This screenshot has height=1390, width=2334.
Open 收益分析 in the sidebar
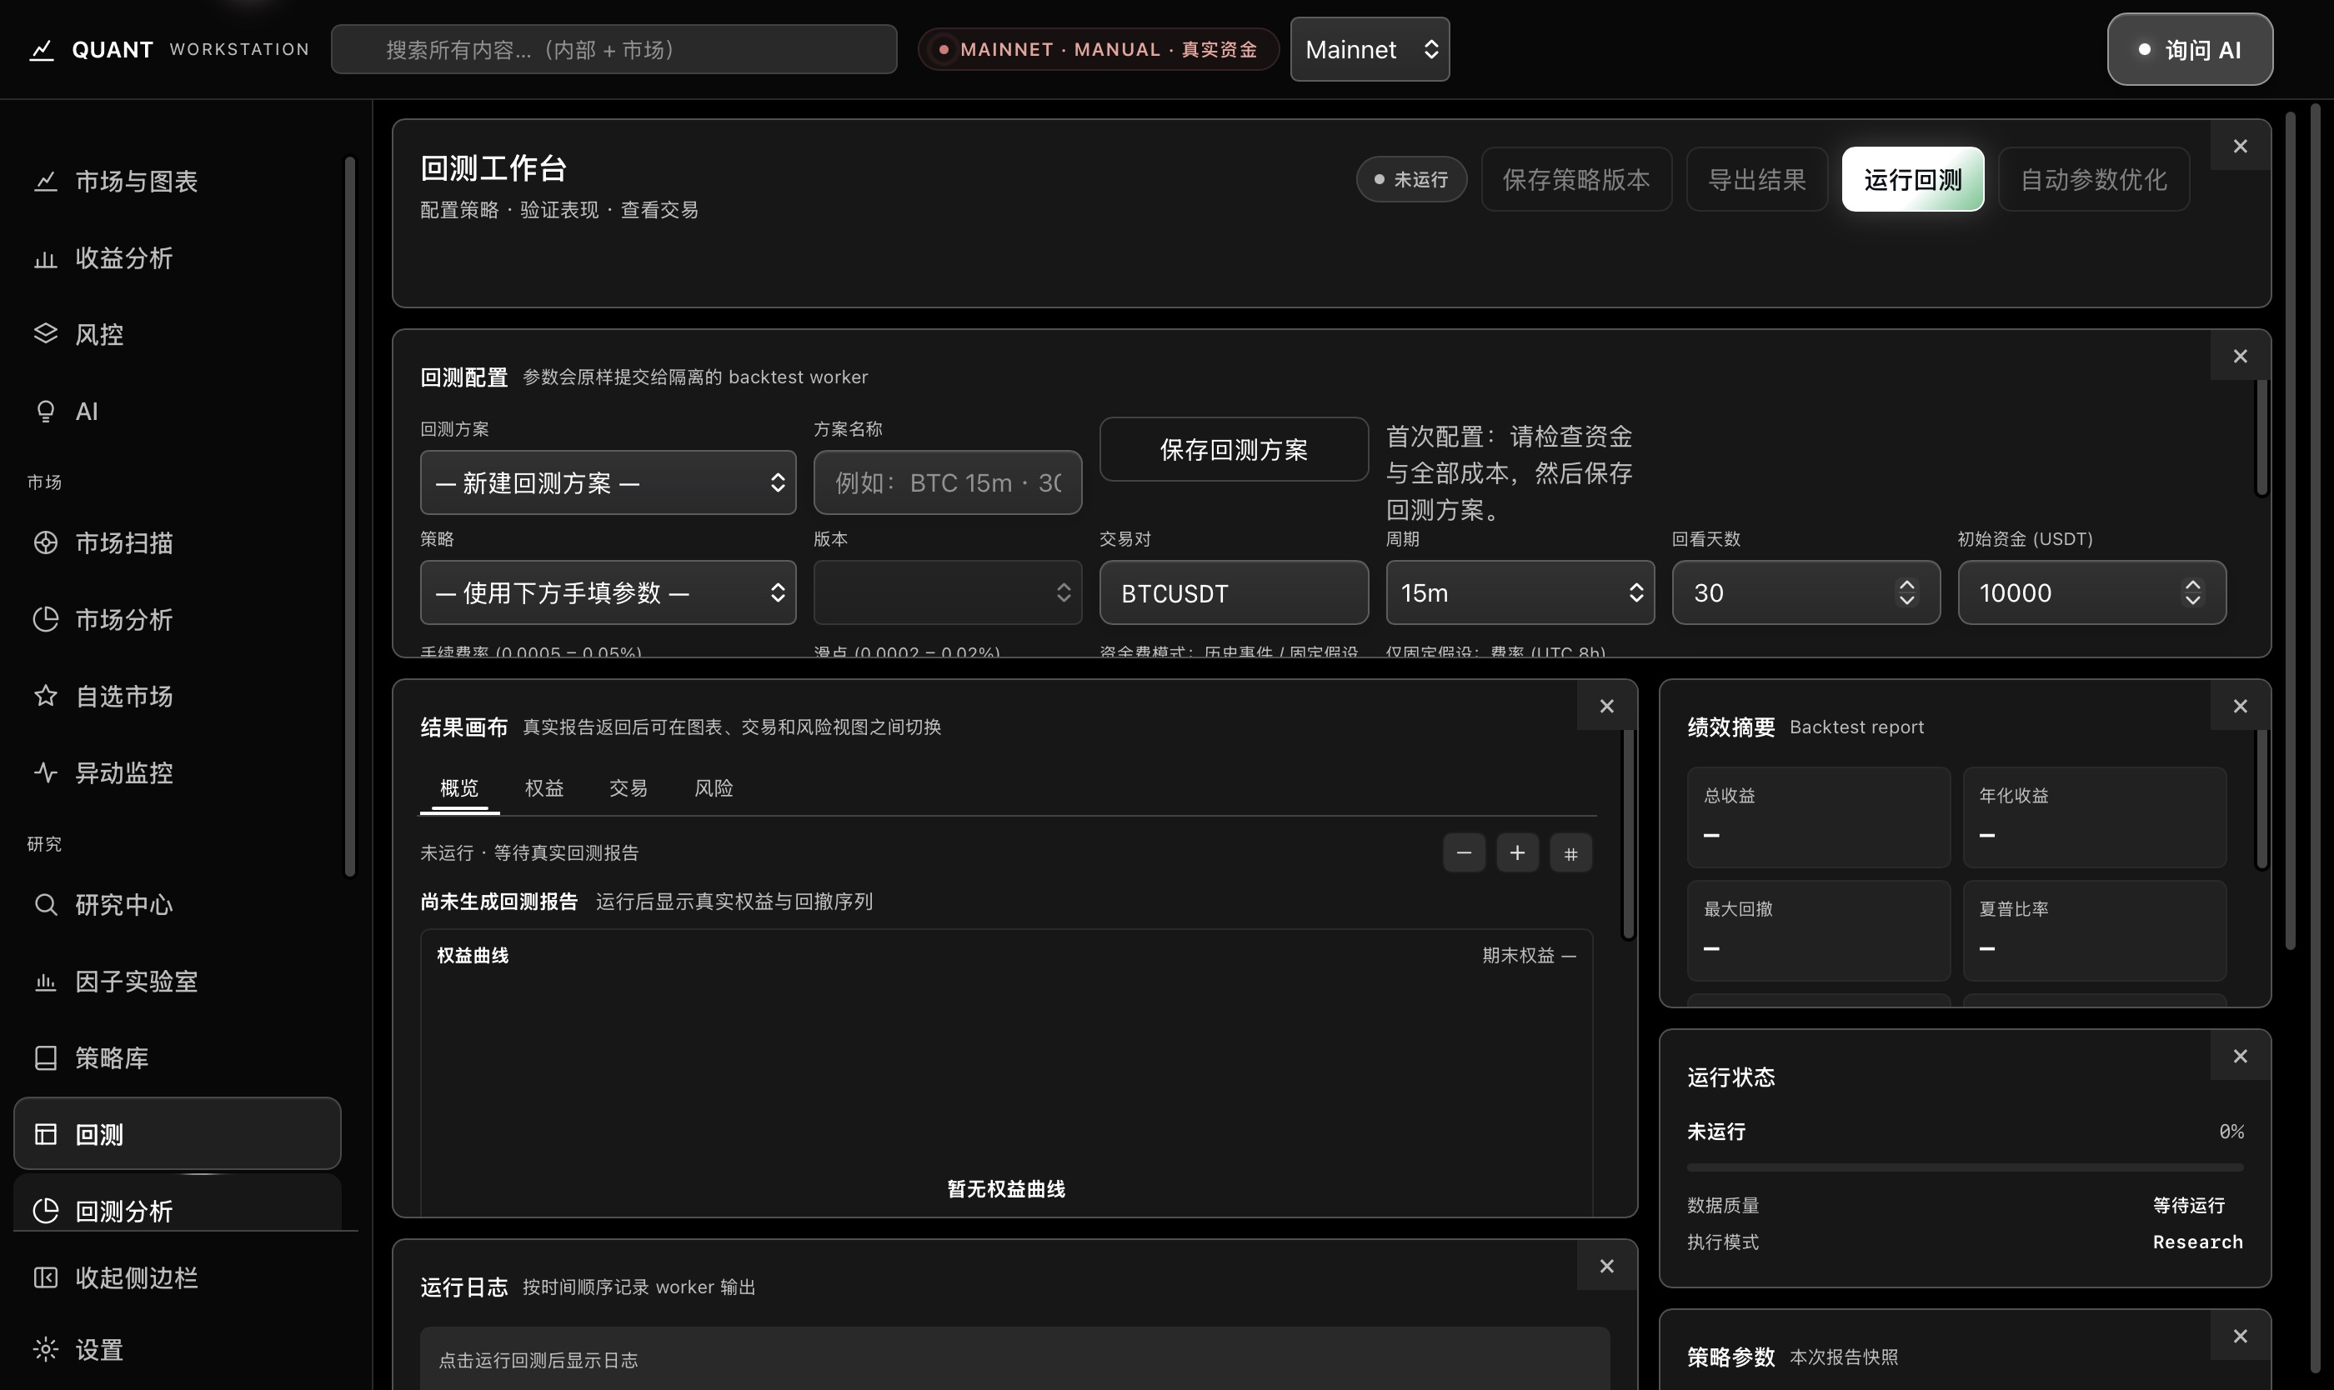coord(177,257)
